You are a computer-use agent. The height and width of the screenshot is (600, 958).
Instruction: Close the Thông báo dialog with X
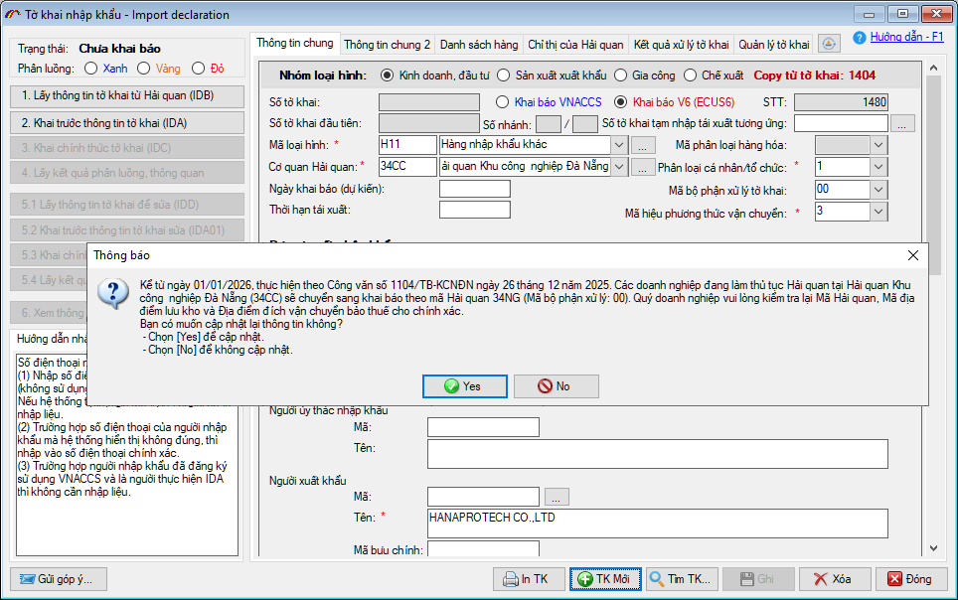coord(913,255)
